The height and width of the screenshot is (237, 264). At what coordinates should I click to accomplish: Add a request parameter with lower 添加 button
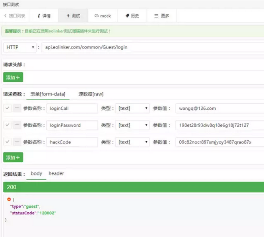point(13,157)
